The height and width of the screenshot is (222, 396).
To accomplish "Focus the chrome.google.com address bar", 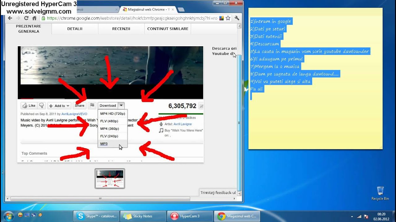I will pos(132,18).
